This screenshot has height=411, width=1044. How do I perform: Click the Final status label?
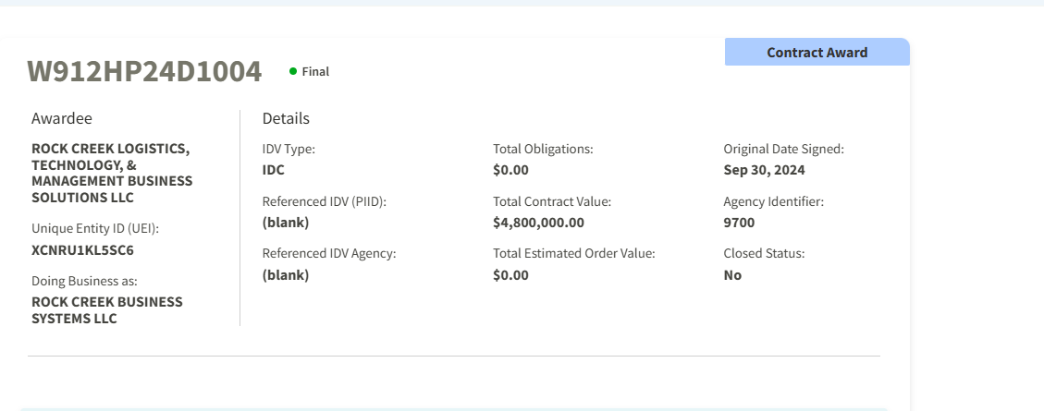tap(315, 71)
